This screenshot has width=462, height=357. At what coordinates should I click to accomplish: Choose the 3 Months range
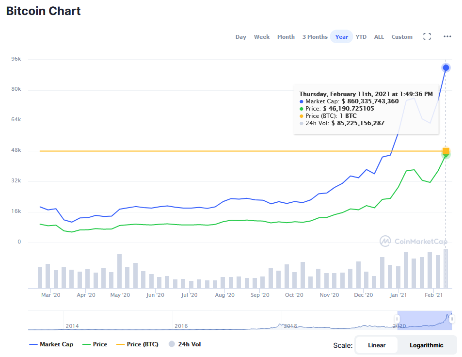[315, 37]
